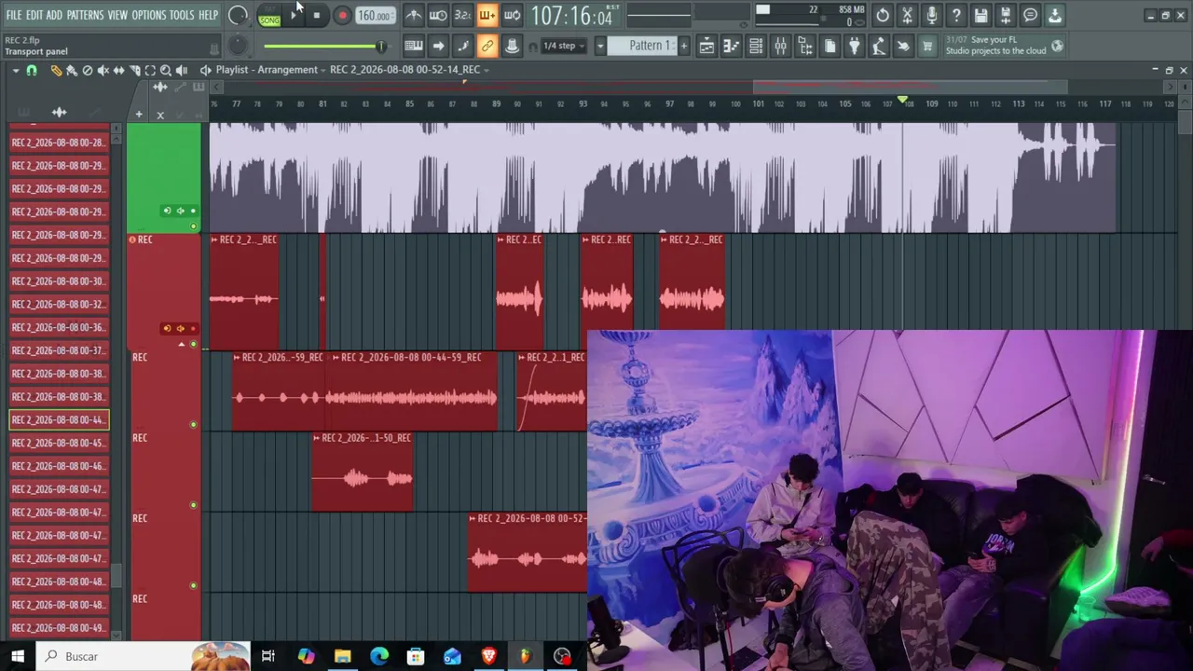Open the TOOLS menu

click(182, 15)
